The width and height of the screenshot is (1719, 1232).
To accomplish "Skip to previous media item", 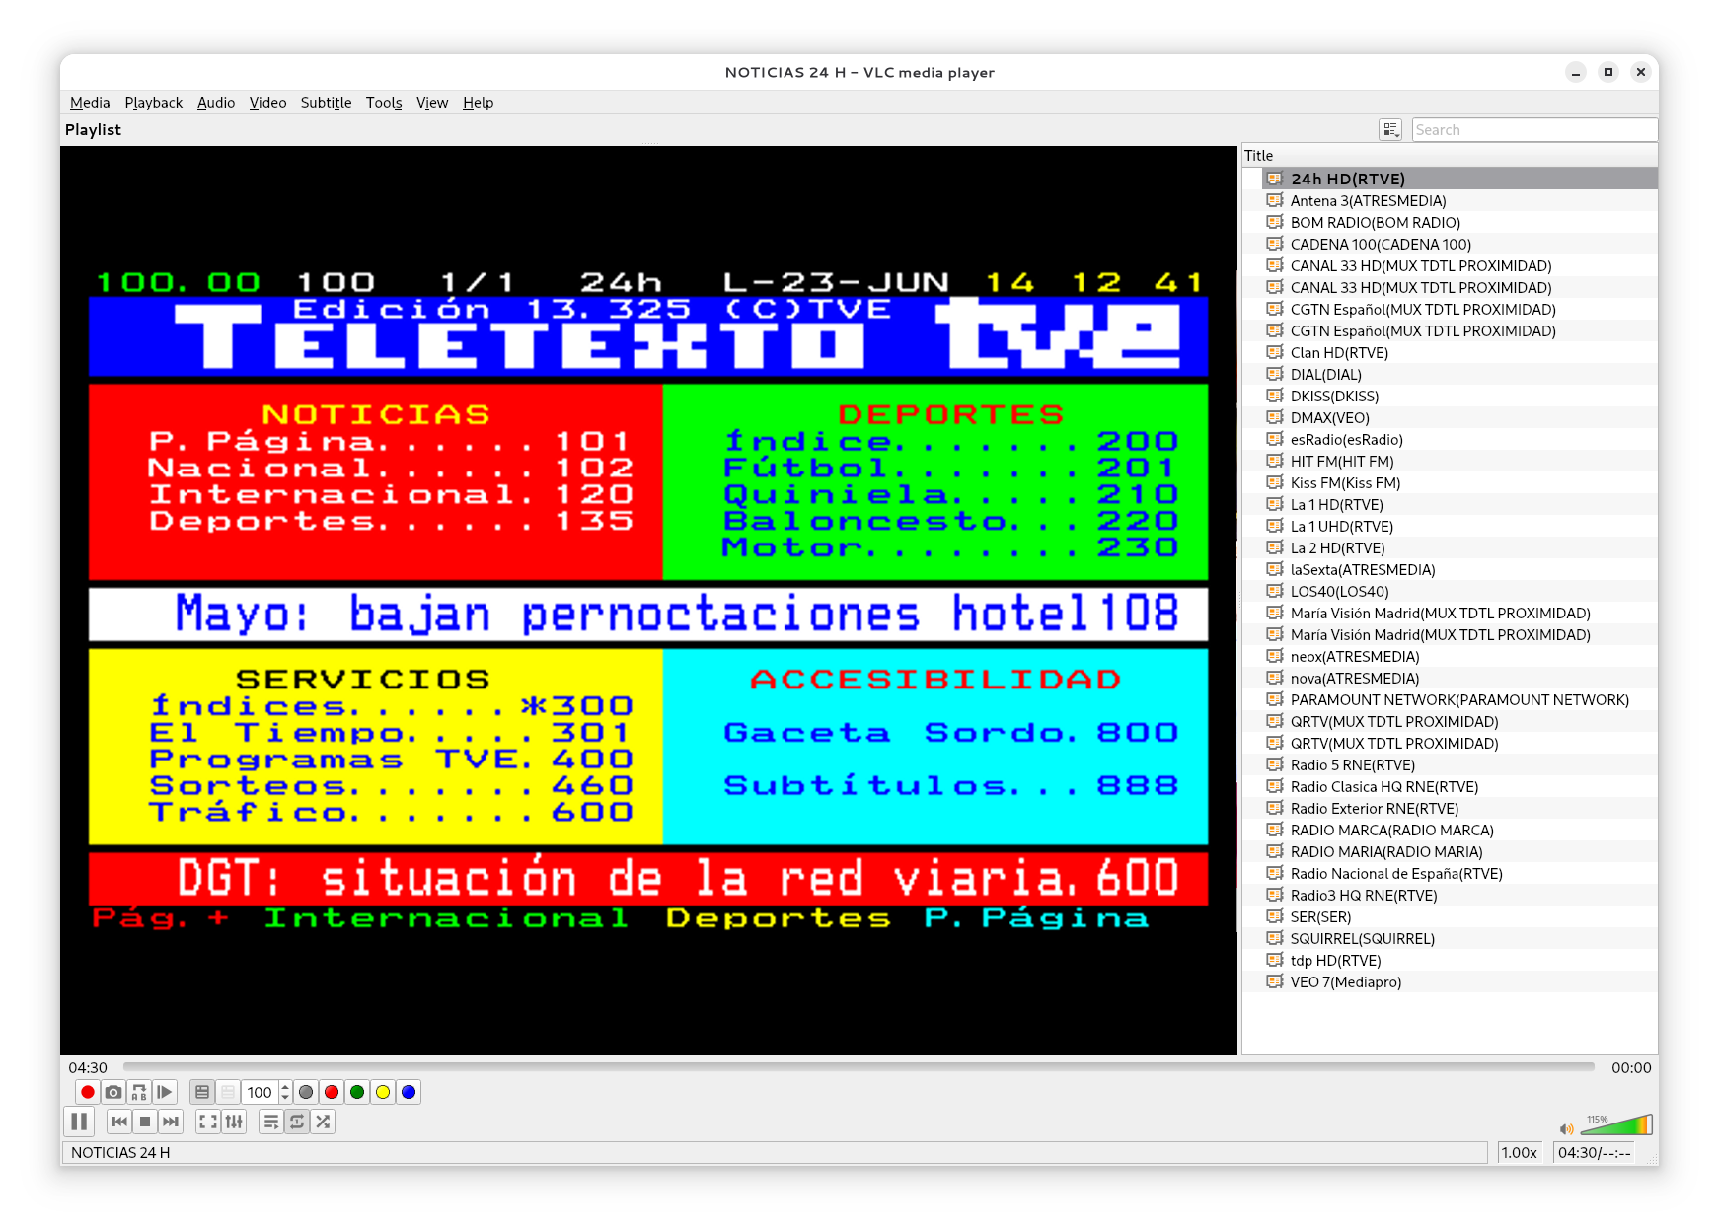I will tap(119, 1122).
